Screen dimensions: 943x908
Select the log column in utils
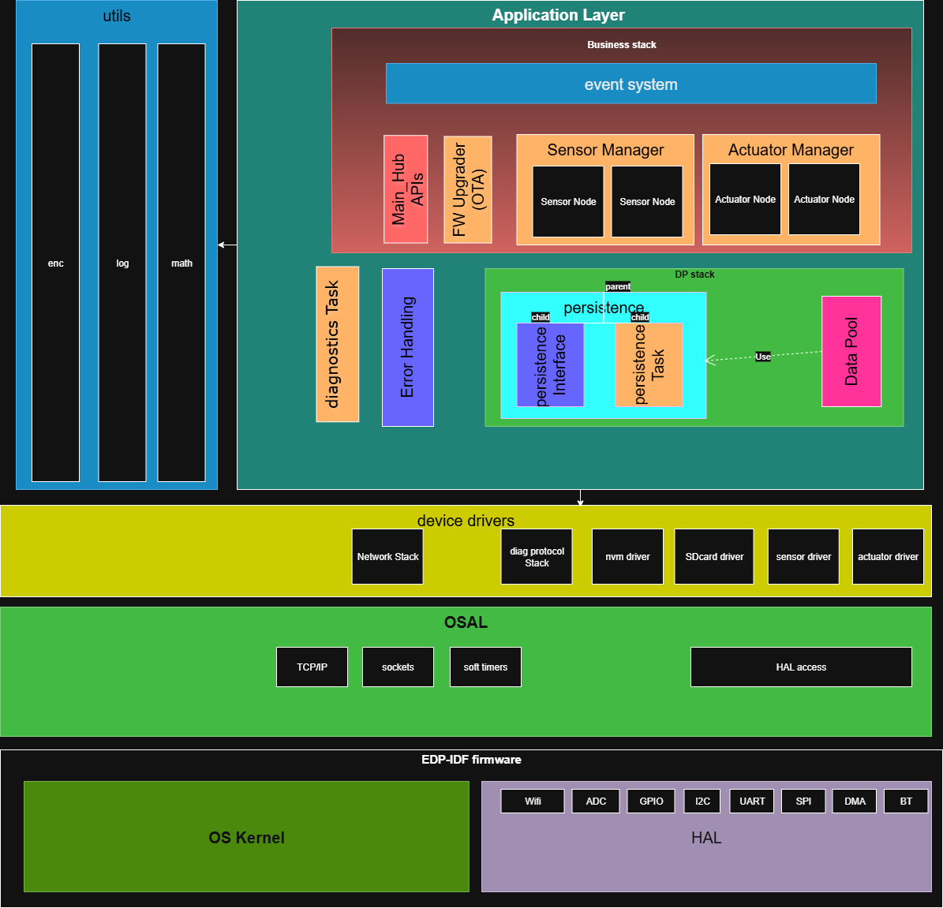point(122,263)
